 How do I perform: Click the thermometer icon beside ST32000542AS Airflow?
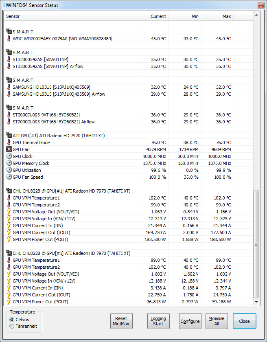click(9, 66)
